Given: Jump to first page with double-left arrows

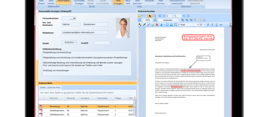Looking at the screenshot, I should point(159,16).
